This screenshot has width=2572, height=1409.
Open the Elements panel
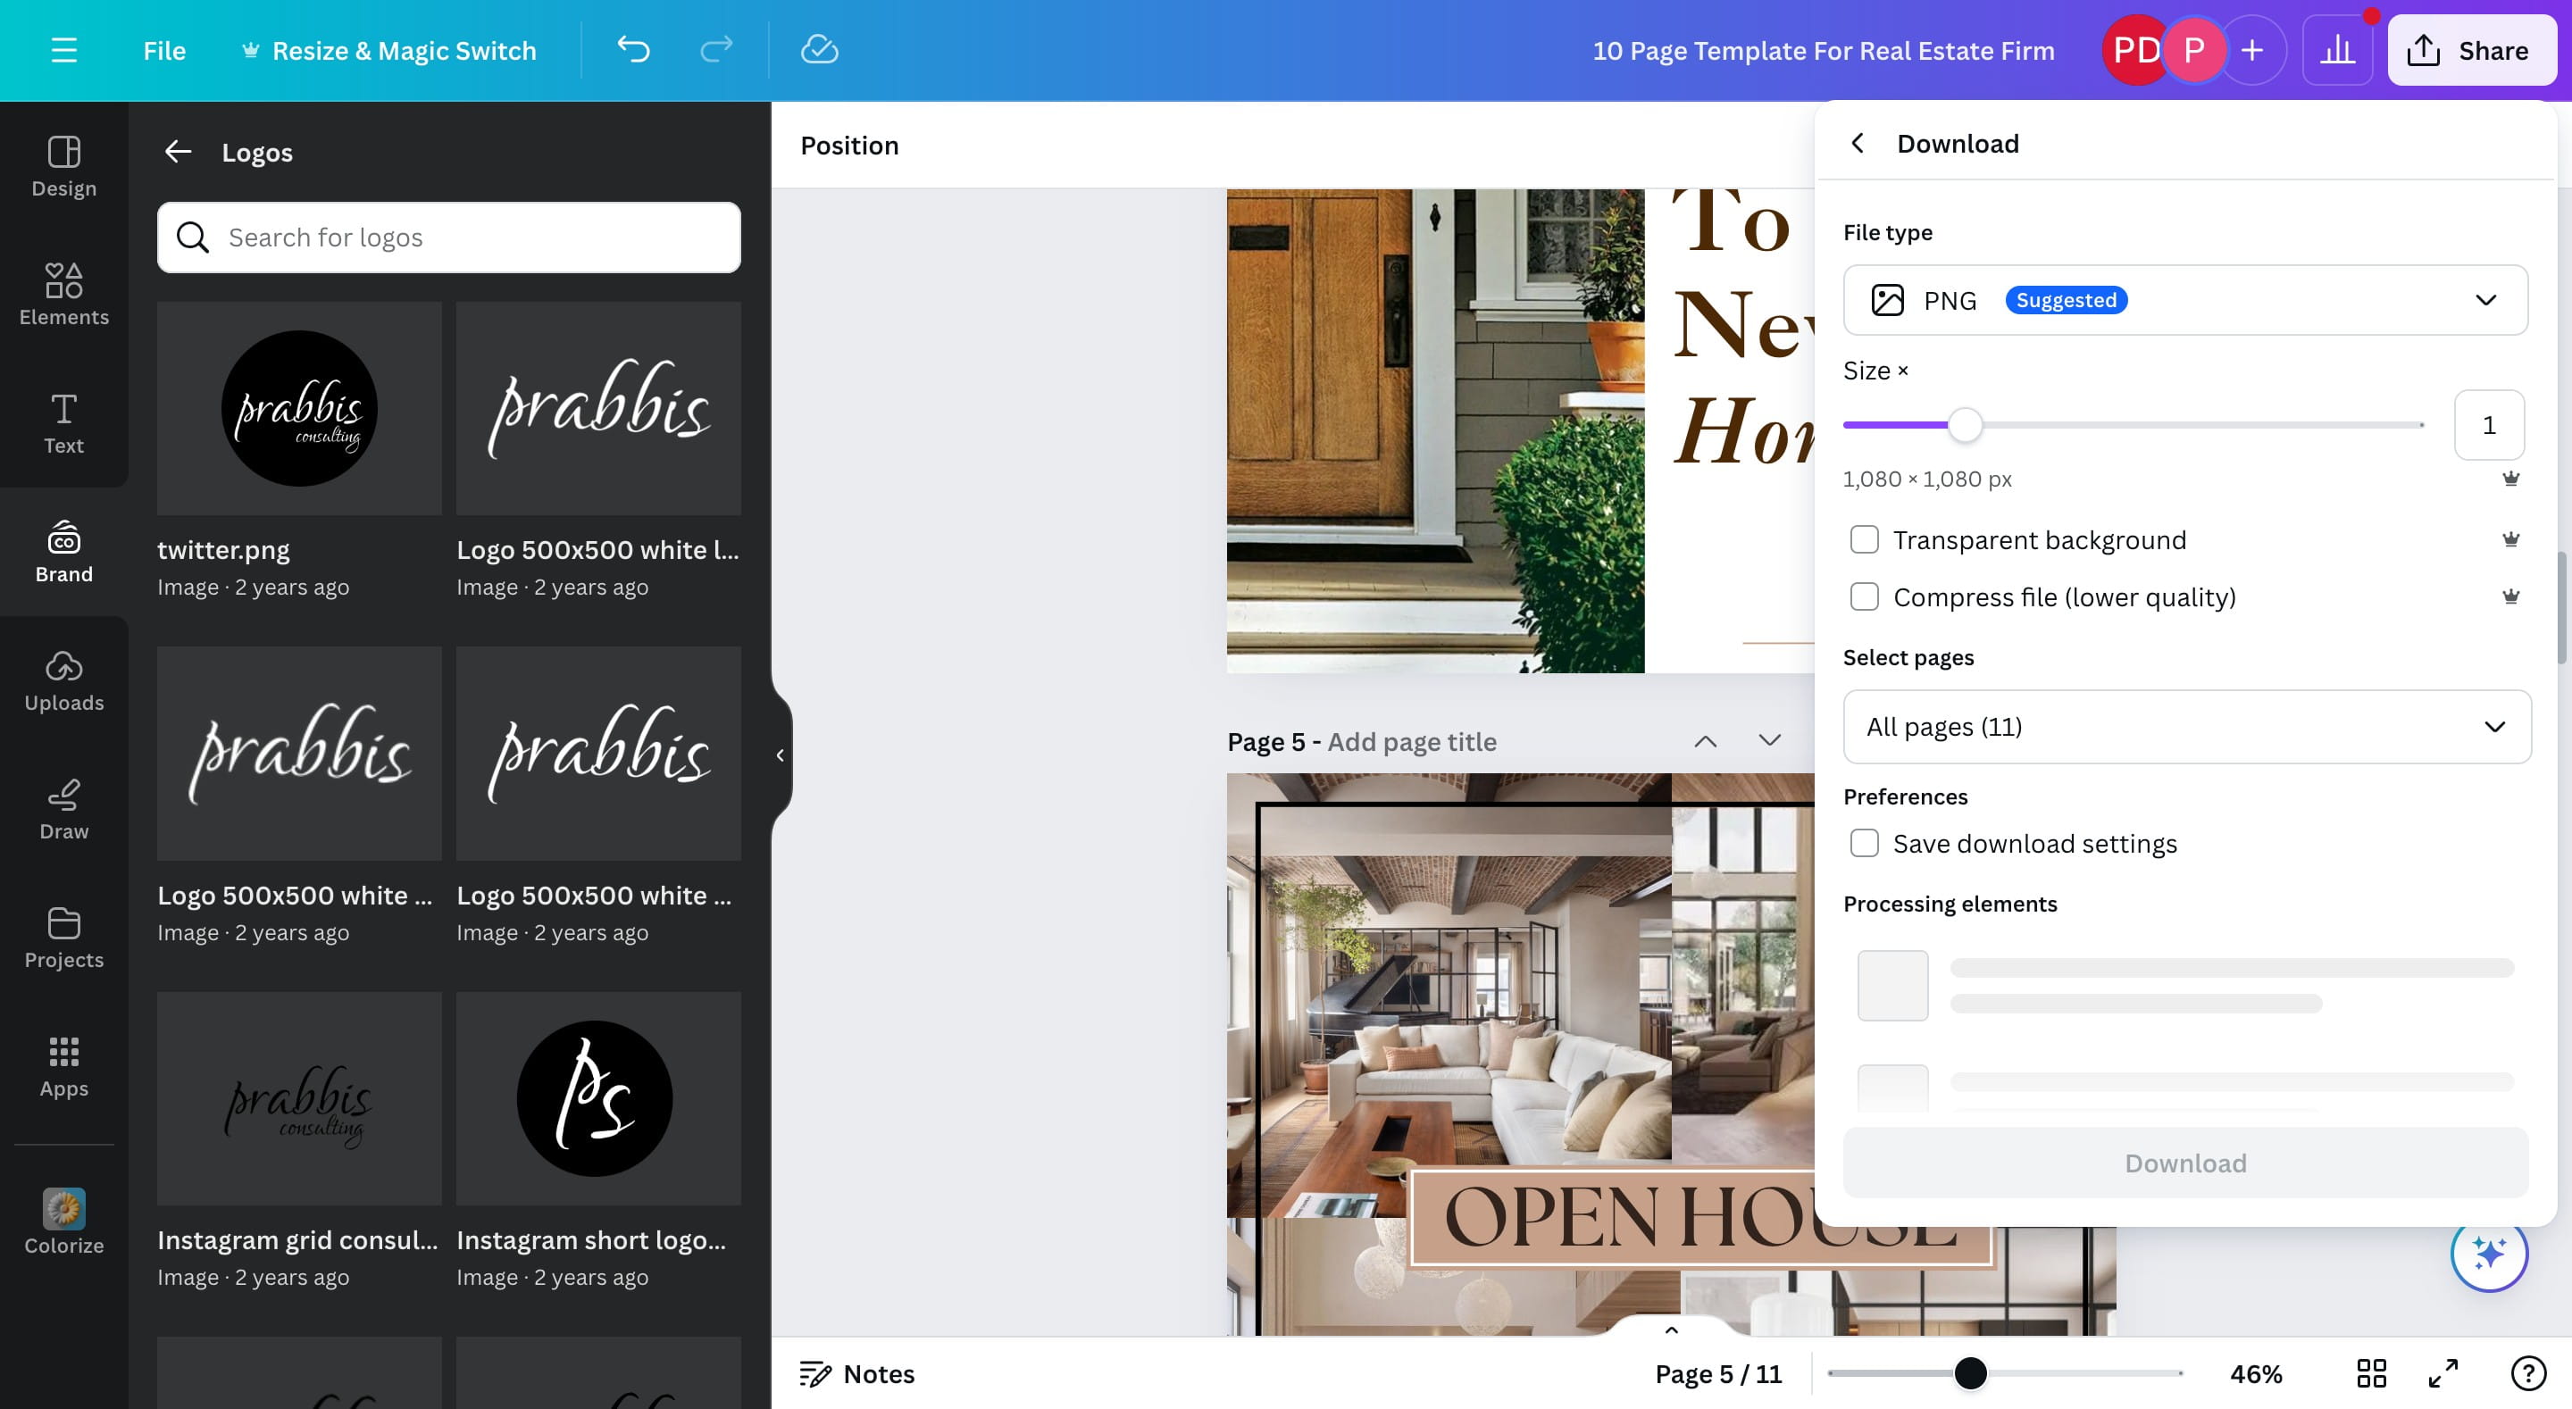pos(64,295)
